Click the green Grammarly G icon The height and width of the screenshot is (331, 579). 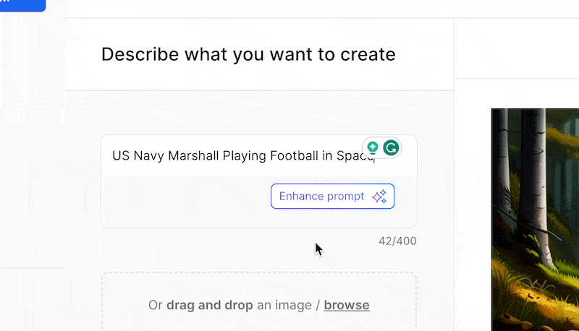coord(391,148)
